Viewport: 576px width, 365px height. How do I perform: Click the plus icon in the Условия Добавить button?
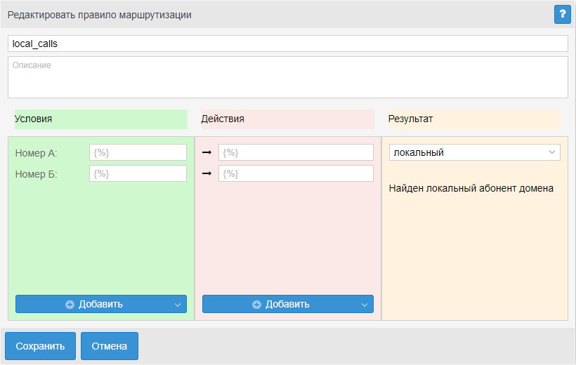[x=70, y=305]
